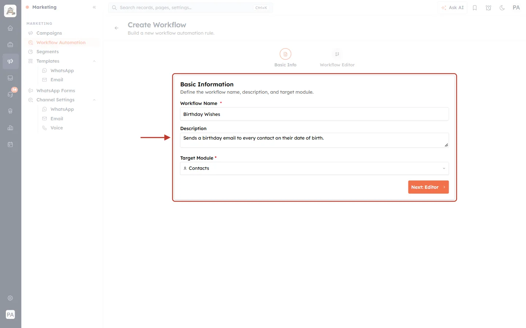Screen dimensions: 526x328
Task: Collapse the Channel Settings section chevron
Action: coord(94,100)
